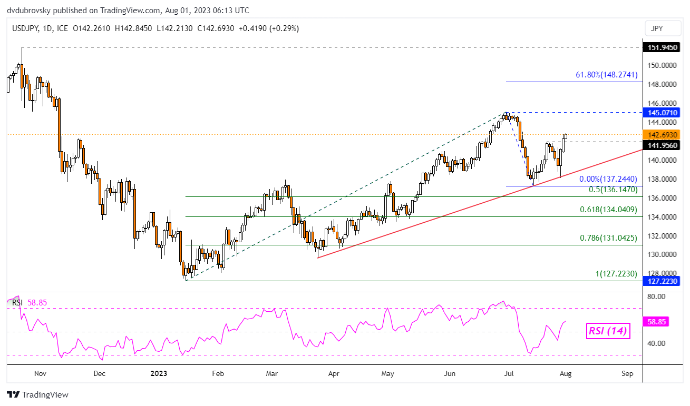690x406 pixels.
Task: Select the Nov marker on time axis
Action: [41, 373]
